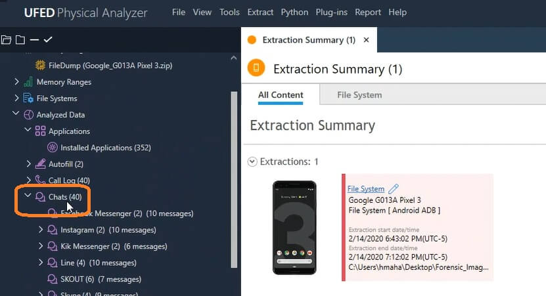
Task: Close the Extraction Summary (1) tab
Action: pyautogui.click(x=367, y=40)
